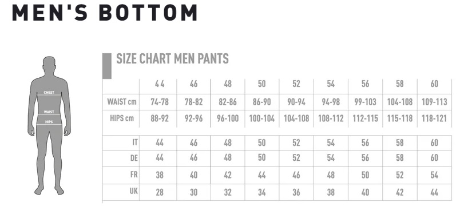Click the FR size 38 cell
The image size is (468, 214).
pyautogui.click(x=160, y=175)
